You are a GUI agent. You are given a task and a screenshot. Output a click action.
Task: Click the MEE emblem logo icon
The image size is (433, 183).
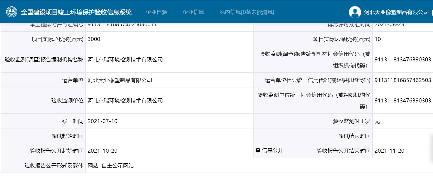[12, 12]
